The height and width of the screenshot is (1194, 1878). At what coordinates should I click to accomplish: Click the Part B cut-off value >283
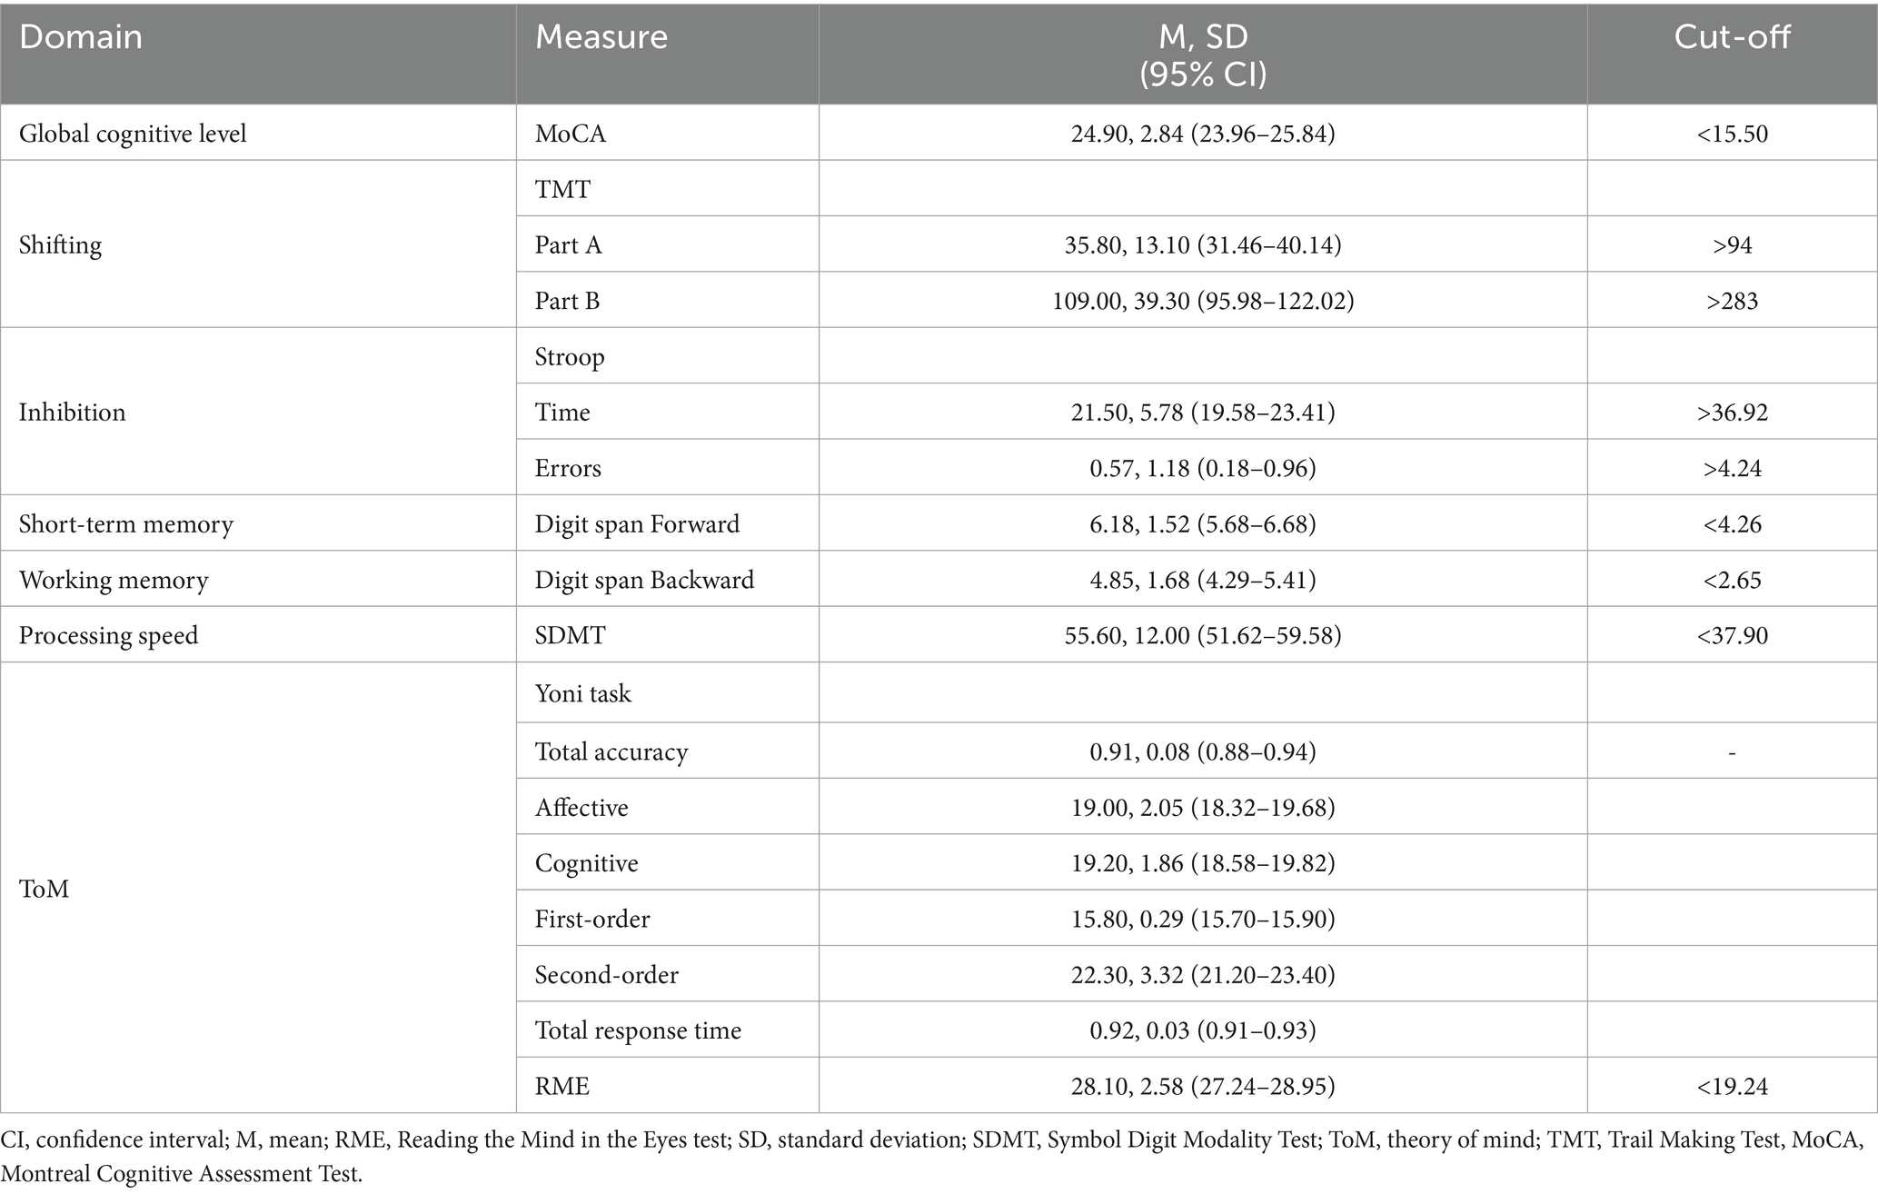click(x=1732, y=301)
